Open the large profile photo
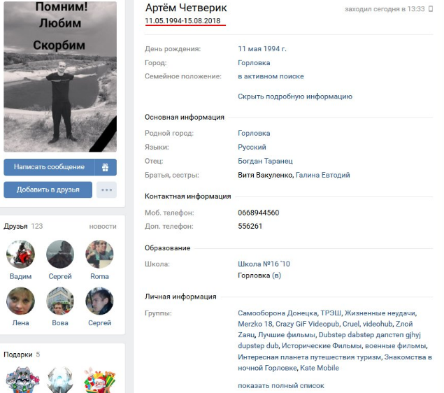The height and width of the screenshot is (393, 444). [x=60, y=76]
